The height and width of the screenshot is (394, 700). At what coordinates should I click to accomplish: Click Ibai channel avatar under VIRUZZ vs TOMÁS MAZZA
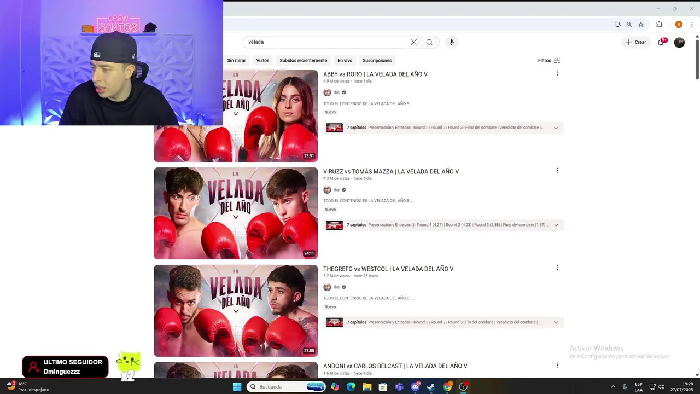(327, 190)
